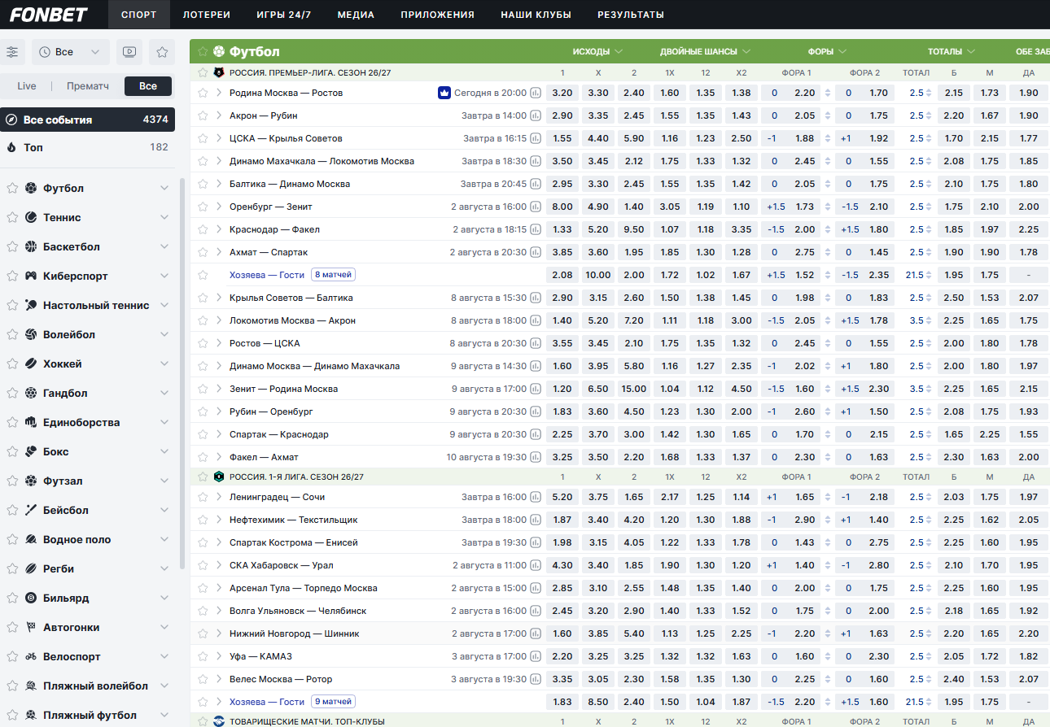
Task: Expand the Футбол chevron in the sidebar
Action: pos(164,188)
